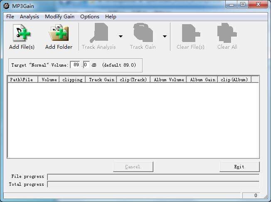The image size is (271, 202).
Task: Sort by the clip(Album) column header
Action: click(x=234, y=80)
